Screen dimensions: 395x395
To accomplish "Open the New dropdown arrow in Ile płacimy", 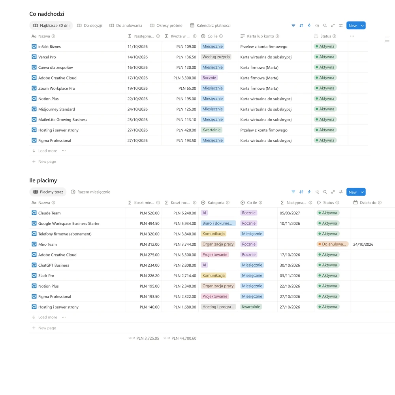I will click(362, 192).
